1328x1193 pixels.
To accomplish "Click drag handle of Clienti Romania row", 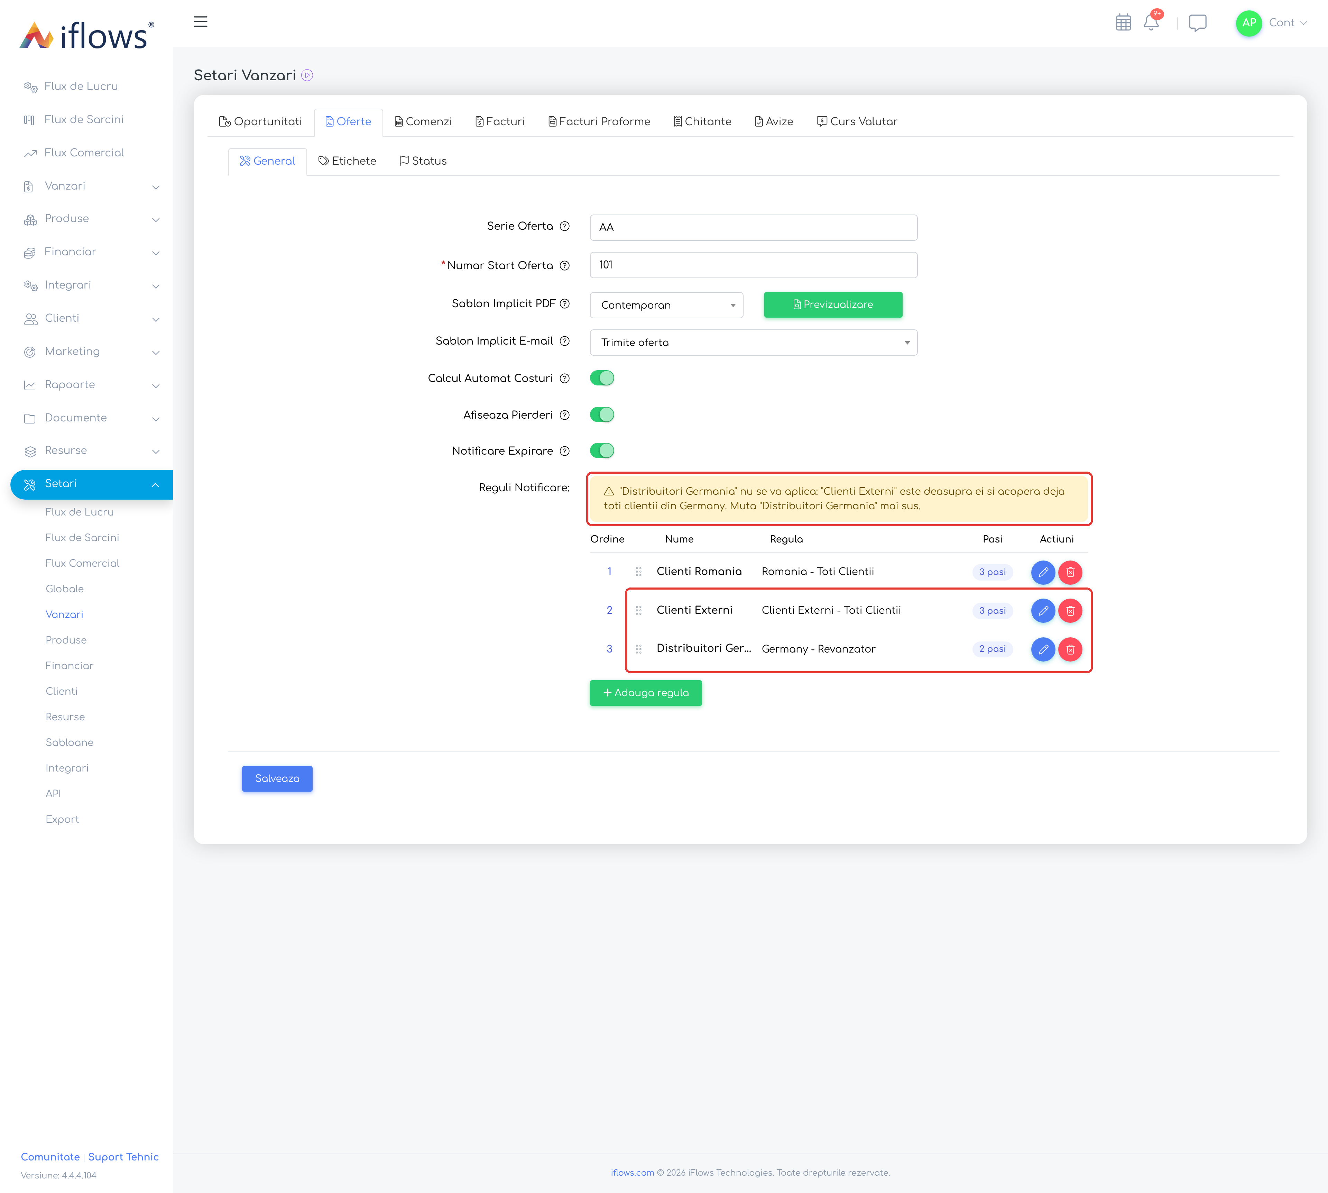I will coord(638,572).
